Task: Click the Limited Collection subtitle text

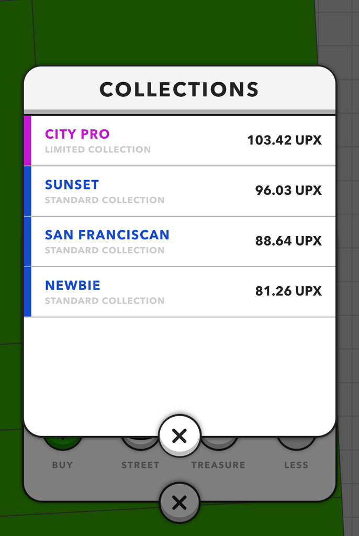Action: pos(98,150)
